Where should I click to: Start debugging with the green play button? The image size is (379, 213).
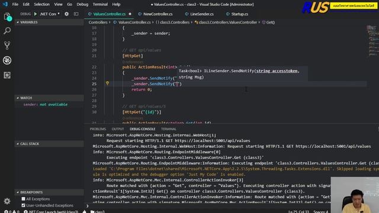coord(36,14)
